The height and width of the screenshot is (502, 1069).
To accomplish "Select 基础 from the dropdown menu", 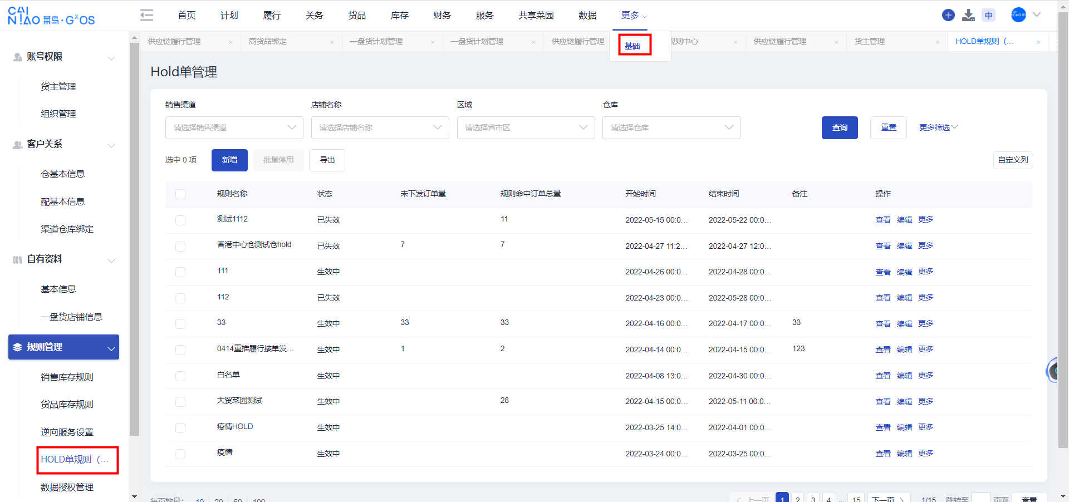I will (632, 46).
